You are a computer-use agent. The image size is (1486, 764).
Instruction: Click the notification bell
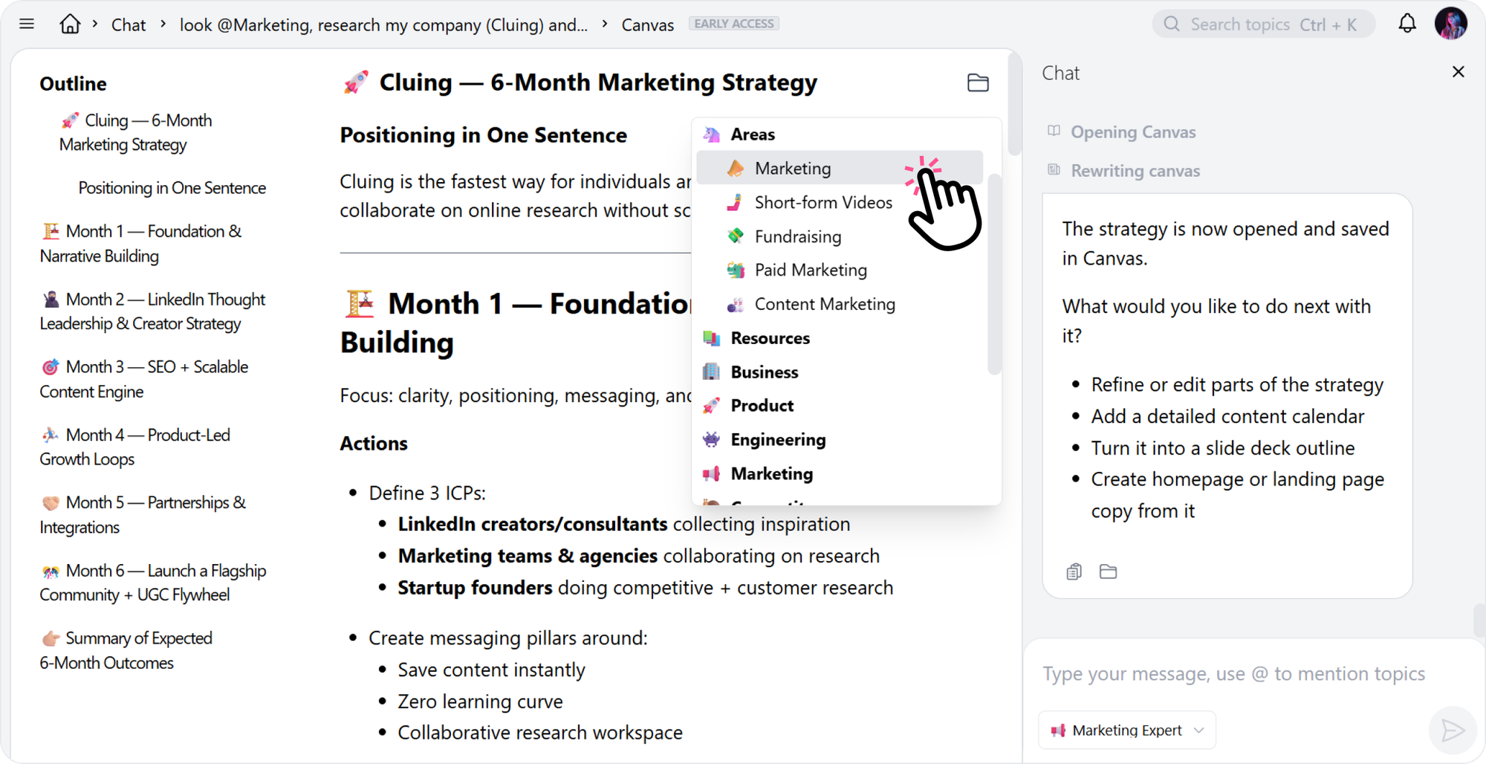1406,23
